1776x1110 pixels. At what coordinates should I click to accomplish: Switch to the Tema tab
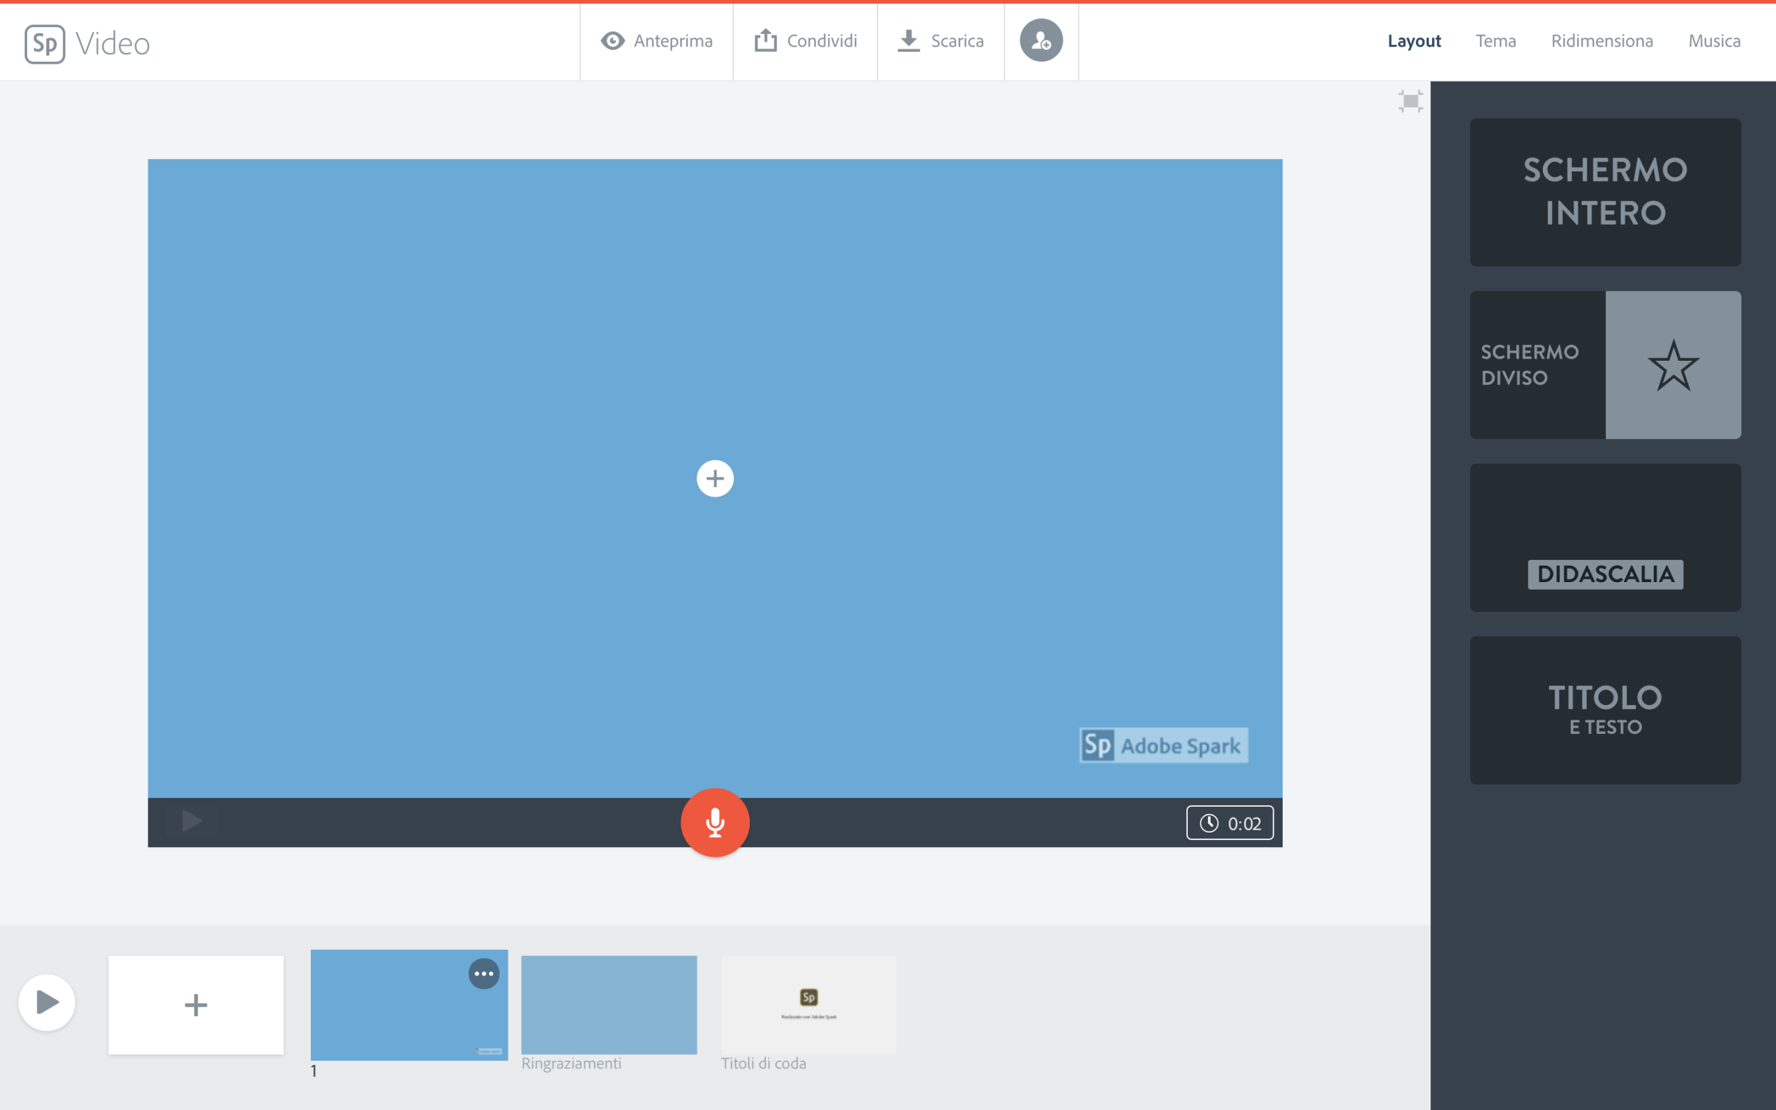pos(1495,41)
